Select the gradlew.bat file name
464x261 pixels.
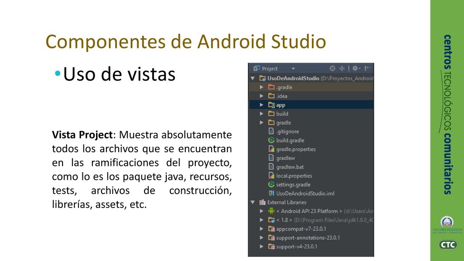290,167
